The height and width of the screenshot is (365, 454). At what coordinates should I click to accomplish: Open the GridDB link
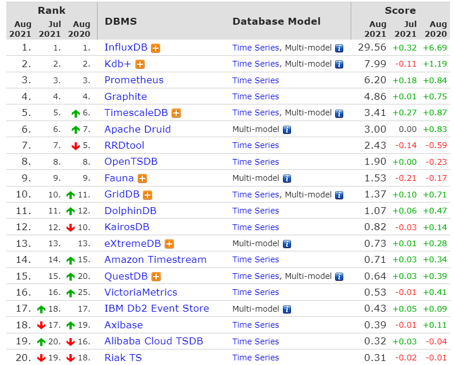click(x=122, y=194)
